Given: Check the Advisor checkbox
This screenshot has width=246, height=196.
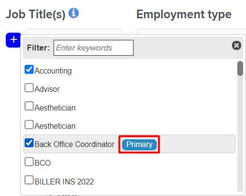Looking at the screenshot, I should [x=29, y=87].
